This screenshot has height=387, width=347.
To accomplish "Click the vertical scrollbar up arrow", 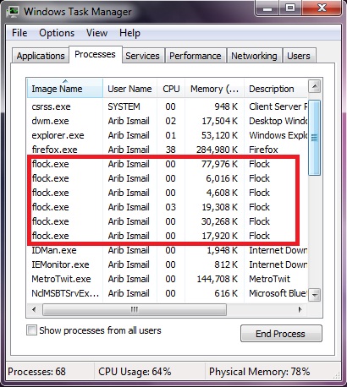I will [314, 86].
